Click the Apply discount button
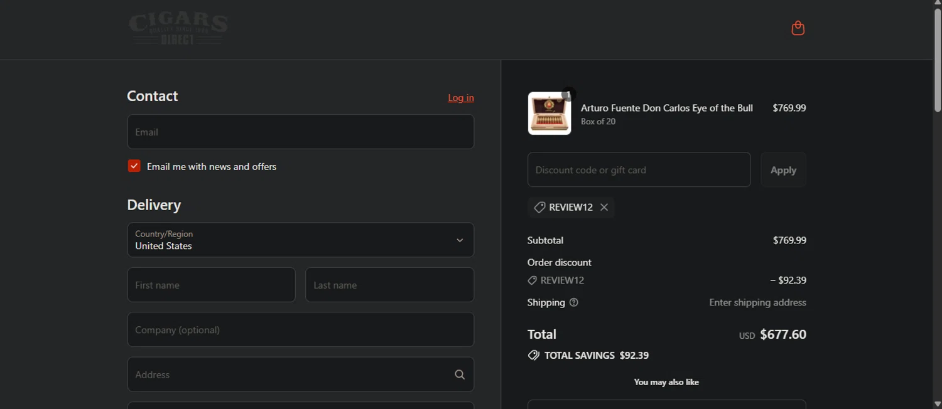Viewport: 942px width, 409px height. (x=783, y=169)
